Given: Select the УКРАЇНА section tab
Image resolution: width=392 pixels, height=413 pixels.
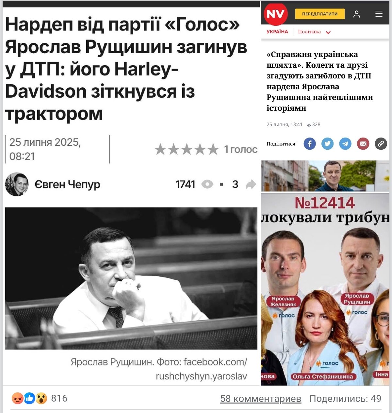Looking at the screenshot, I should click(277, 32).
